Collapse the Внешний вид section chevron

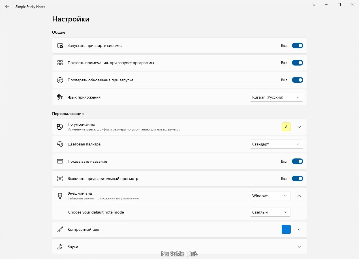299,196
